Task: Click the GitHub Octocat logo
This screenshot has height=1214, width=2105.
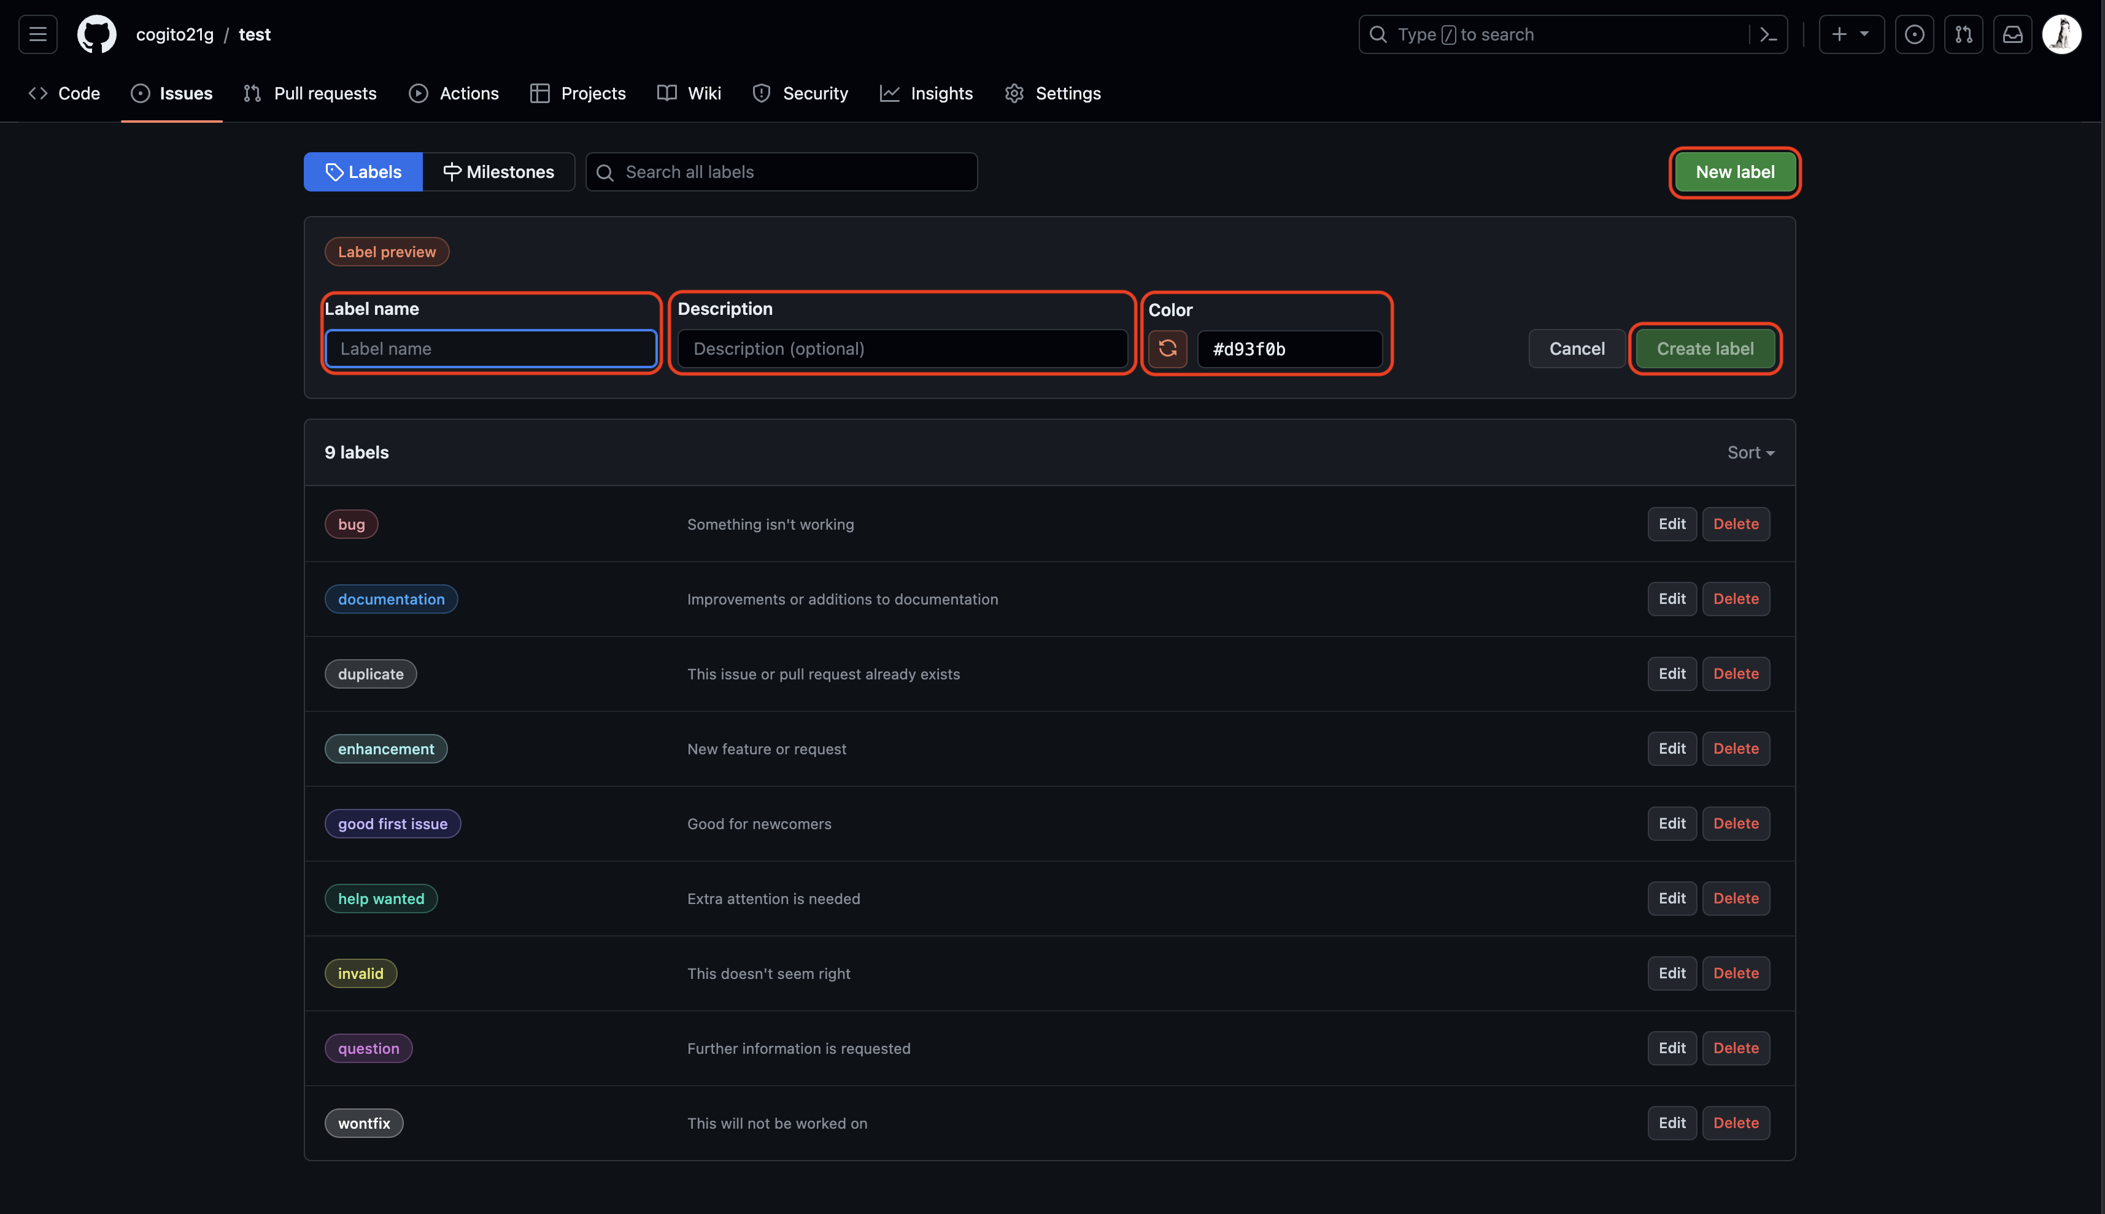Action: [97, 34]
